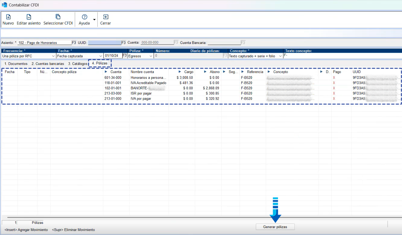Expand the Ayuda dropdown arrow
Screen dimensions: 402x235
coord(94,20)
